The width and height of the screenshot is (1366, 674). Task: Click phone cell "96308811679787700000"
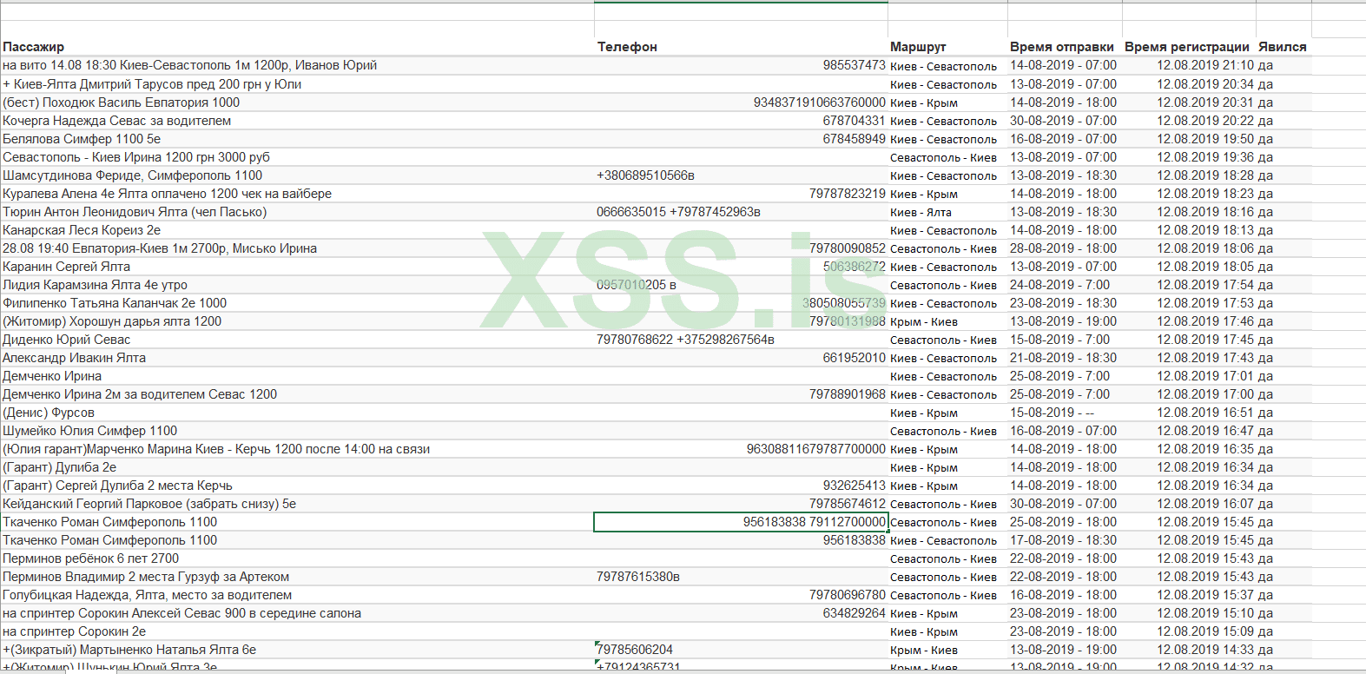[x=816, y=449]
